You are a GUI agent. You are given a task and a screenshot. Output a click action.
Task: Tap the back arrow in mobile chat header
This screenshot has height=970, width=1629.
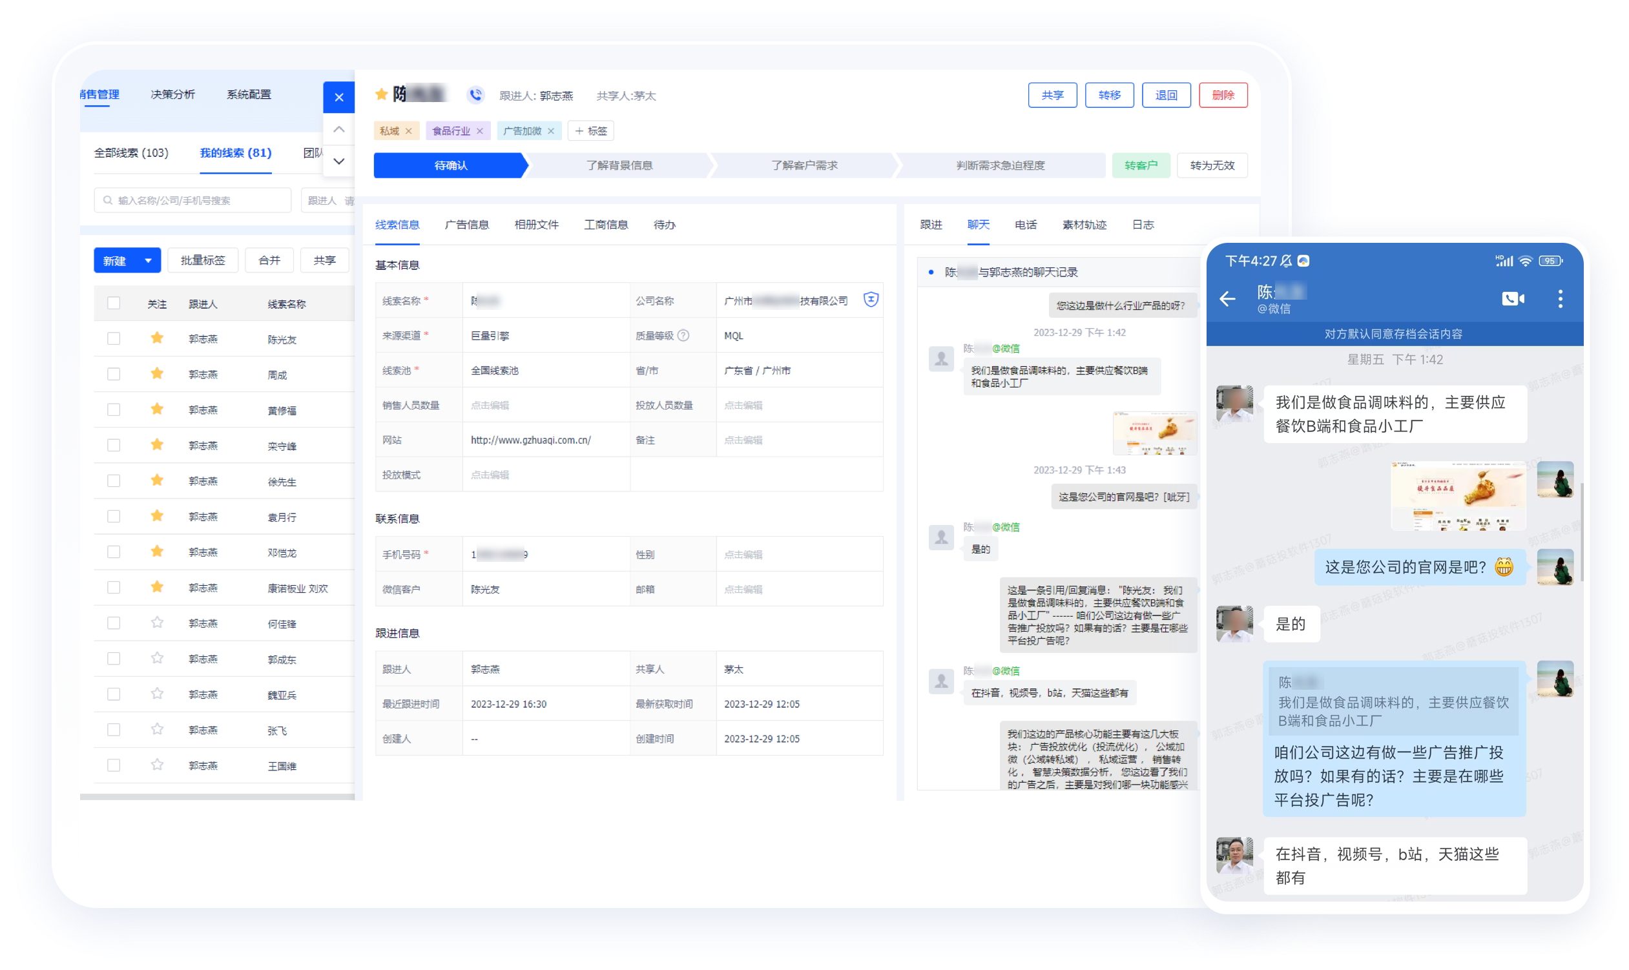click(x=1228, y=299)
